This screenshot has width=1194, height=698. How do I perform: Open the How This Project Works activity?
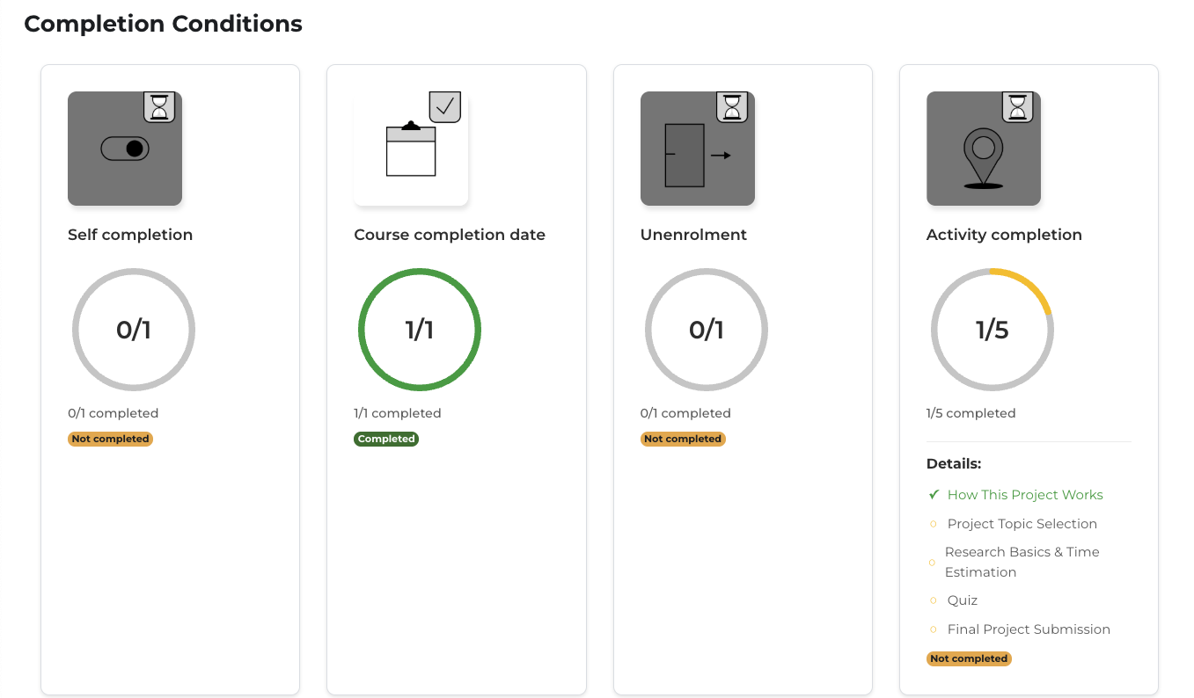click(1024, 495)
